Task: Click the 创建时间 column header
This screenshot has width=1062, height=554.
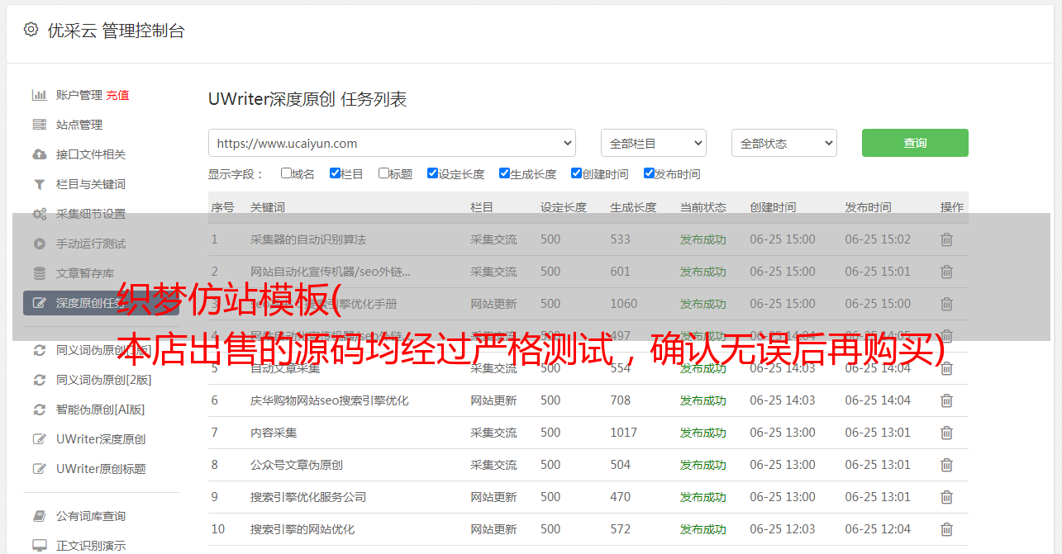Action: [x=773, y=207]
